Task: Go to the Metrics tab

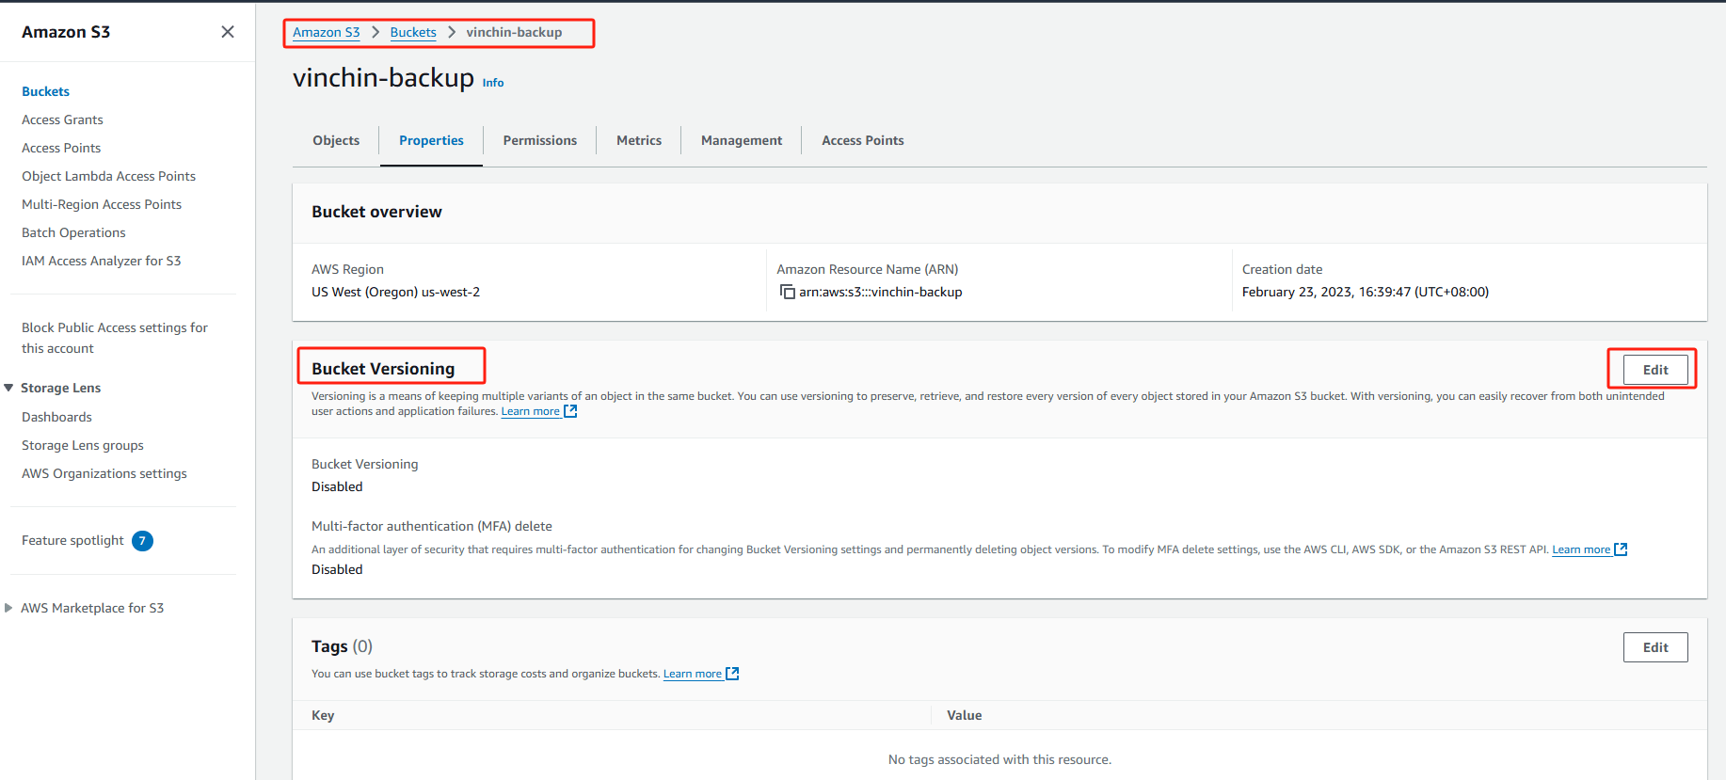Action: [x=639, y=140]
